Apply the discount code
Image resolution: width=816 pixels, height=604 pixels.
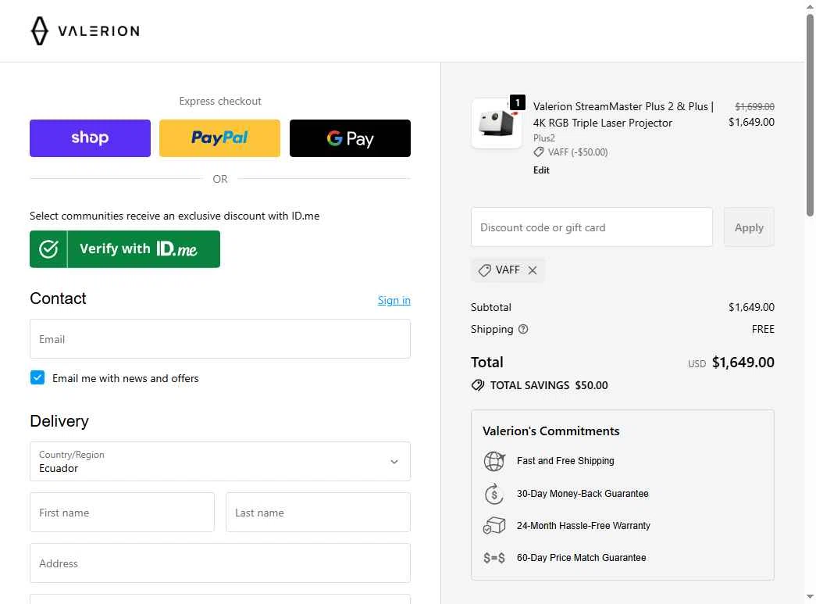(749, 227)
